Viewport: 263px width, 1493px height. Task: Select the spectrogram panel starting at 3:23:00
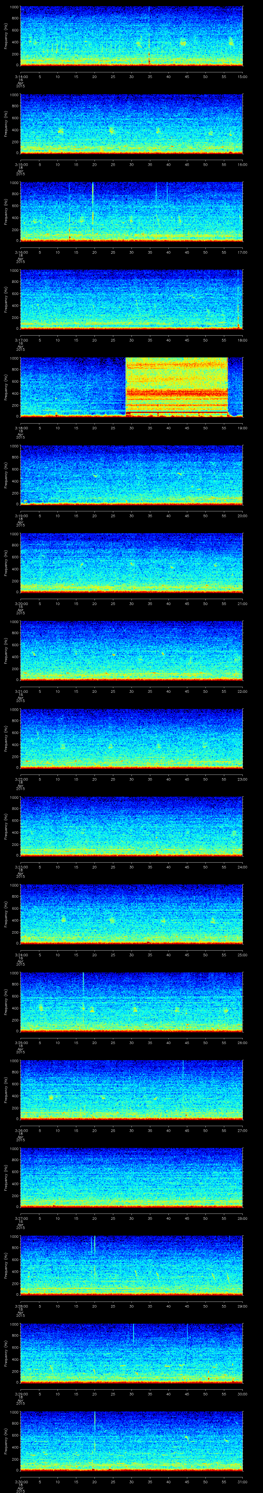click(131, 826)
